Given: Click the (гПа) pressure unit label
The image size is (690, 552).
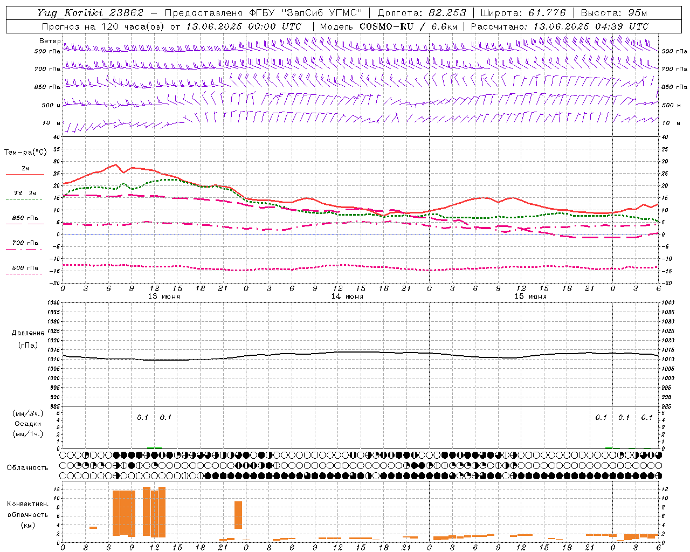Looking at the screenshot, I should pos(28,345).
